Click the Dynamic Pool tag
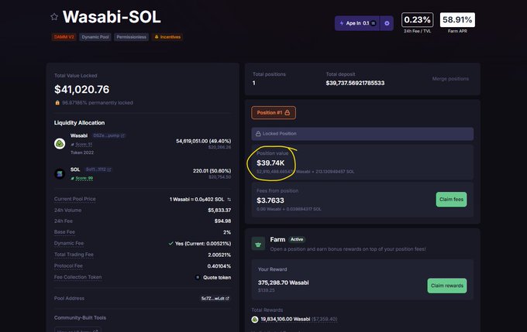 pos(95,37)
